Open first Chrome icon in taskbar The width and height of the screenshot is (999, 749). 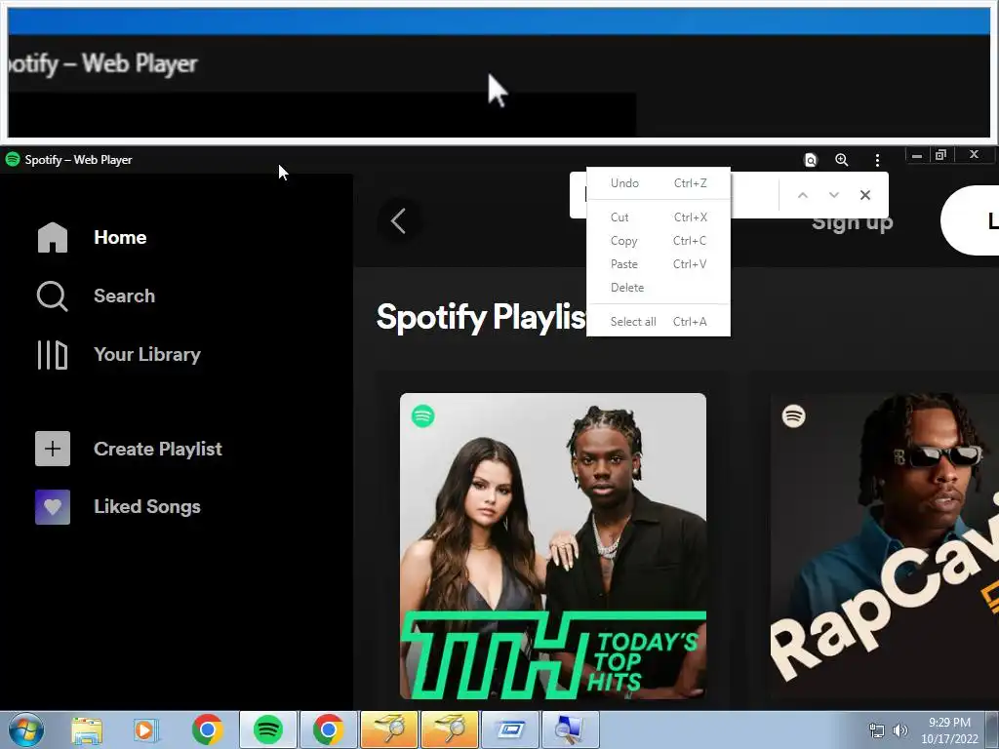tap(207, 729)
